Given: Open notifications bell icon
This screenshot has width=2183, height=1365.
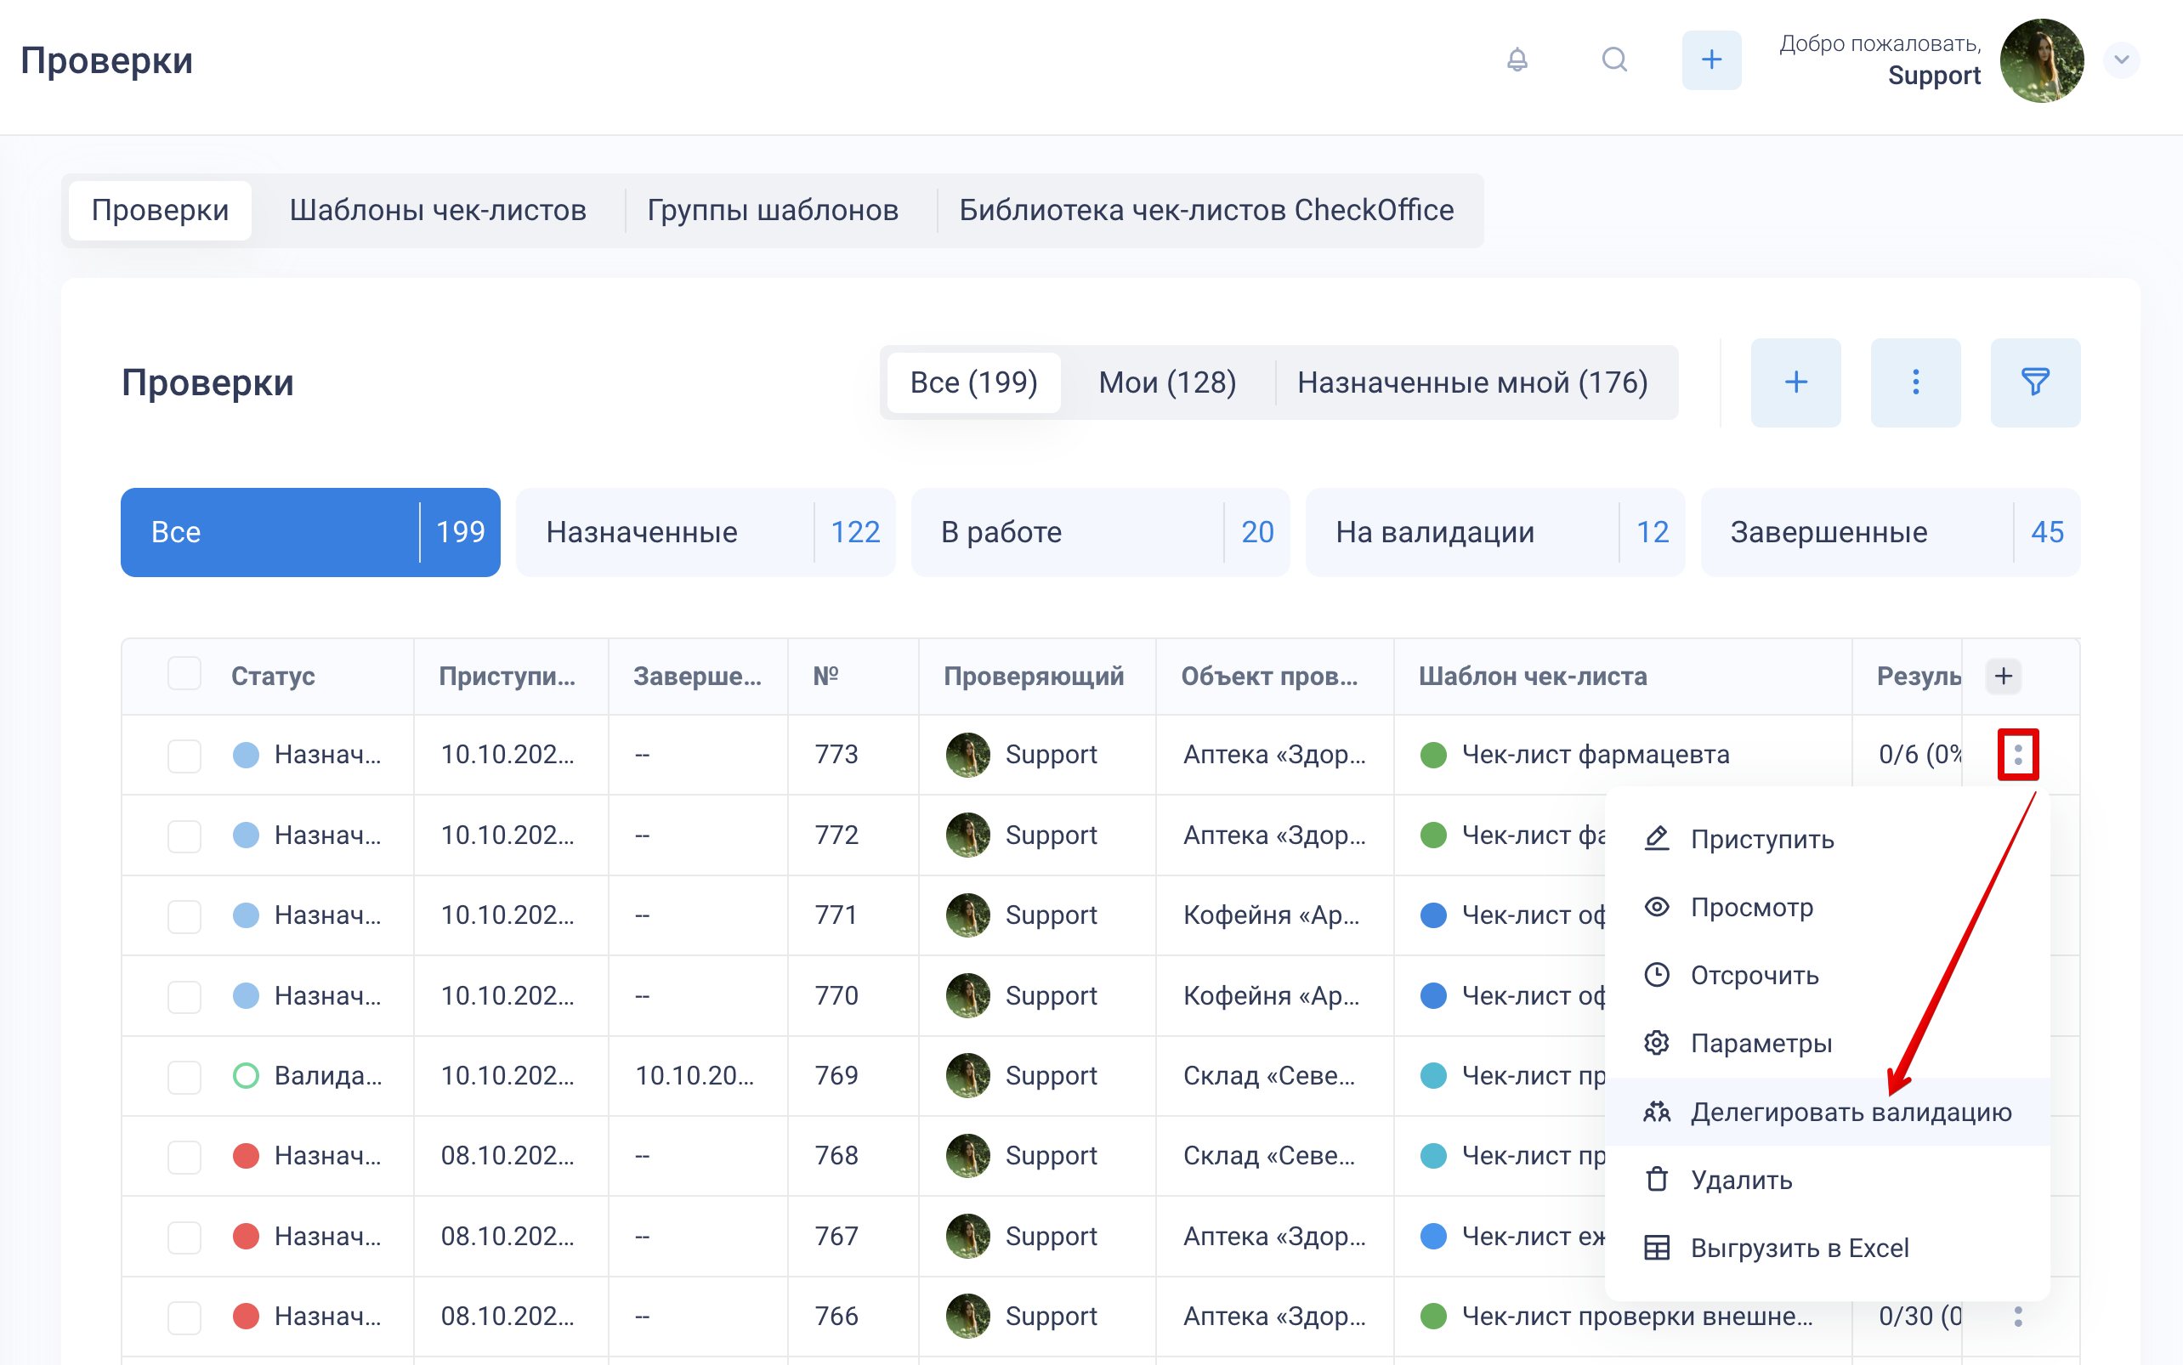Looking at the screenshot, I should pos(1517,59).
